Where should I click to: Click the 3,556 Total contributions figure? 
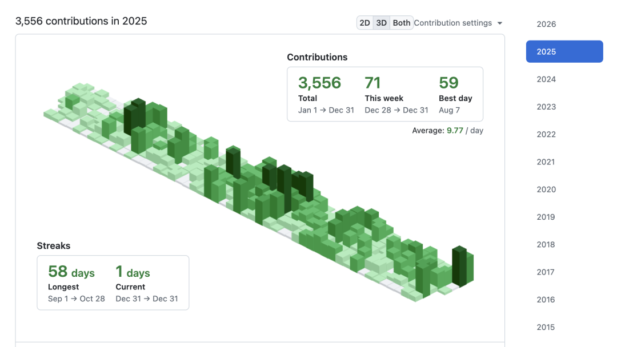319,83
